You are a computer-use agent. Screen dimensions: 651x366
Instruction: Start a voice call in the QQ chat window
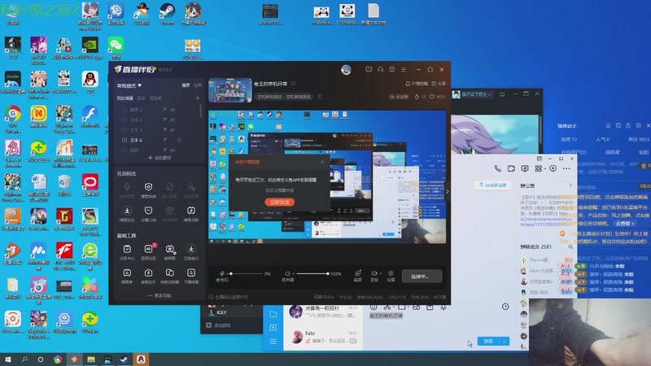pyautogui.click(x=497, y=168)
